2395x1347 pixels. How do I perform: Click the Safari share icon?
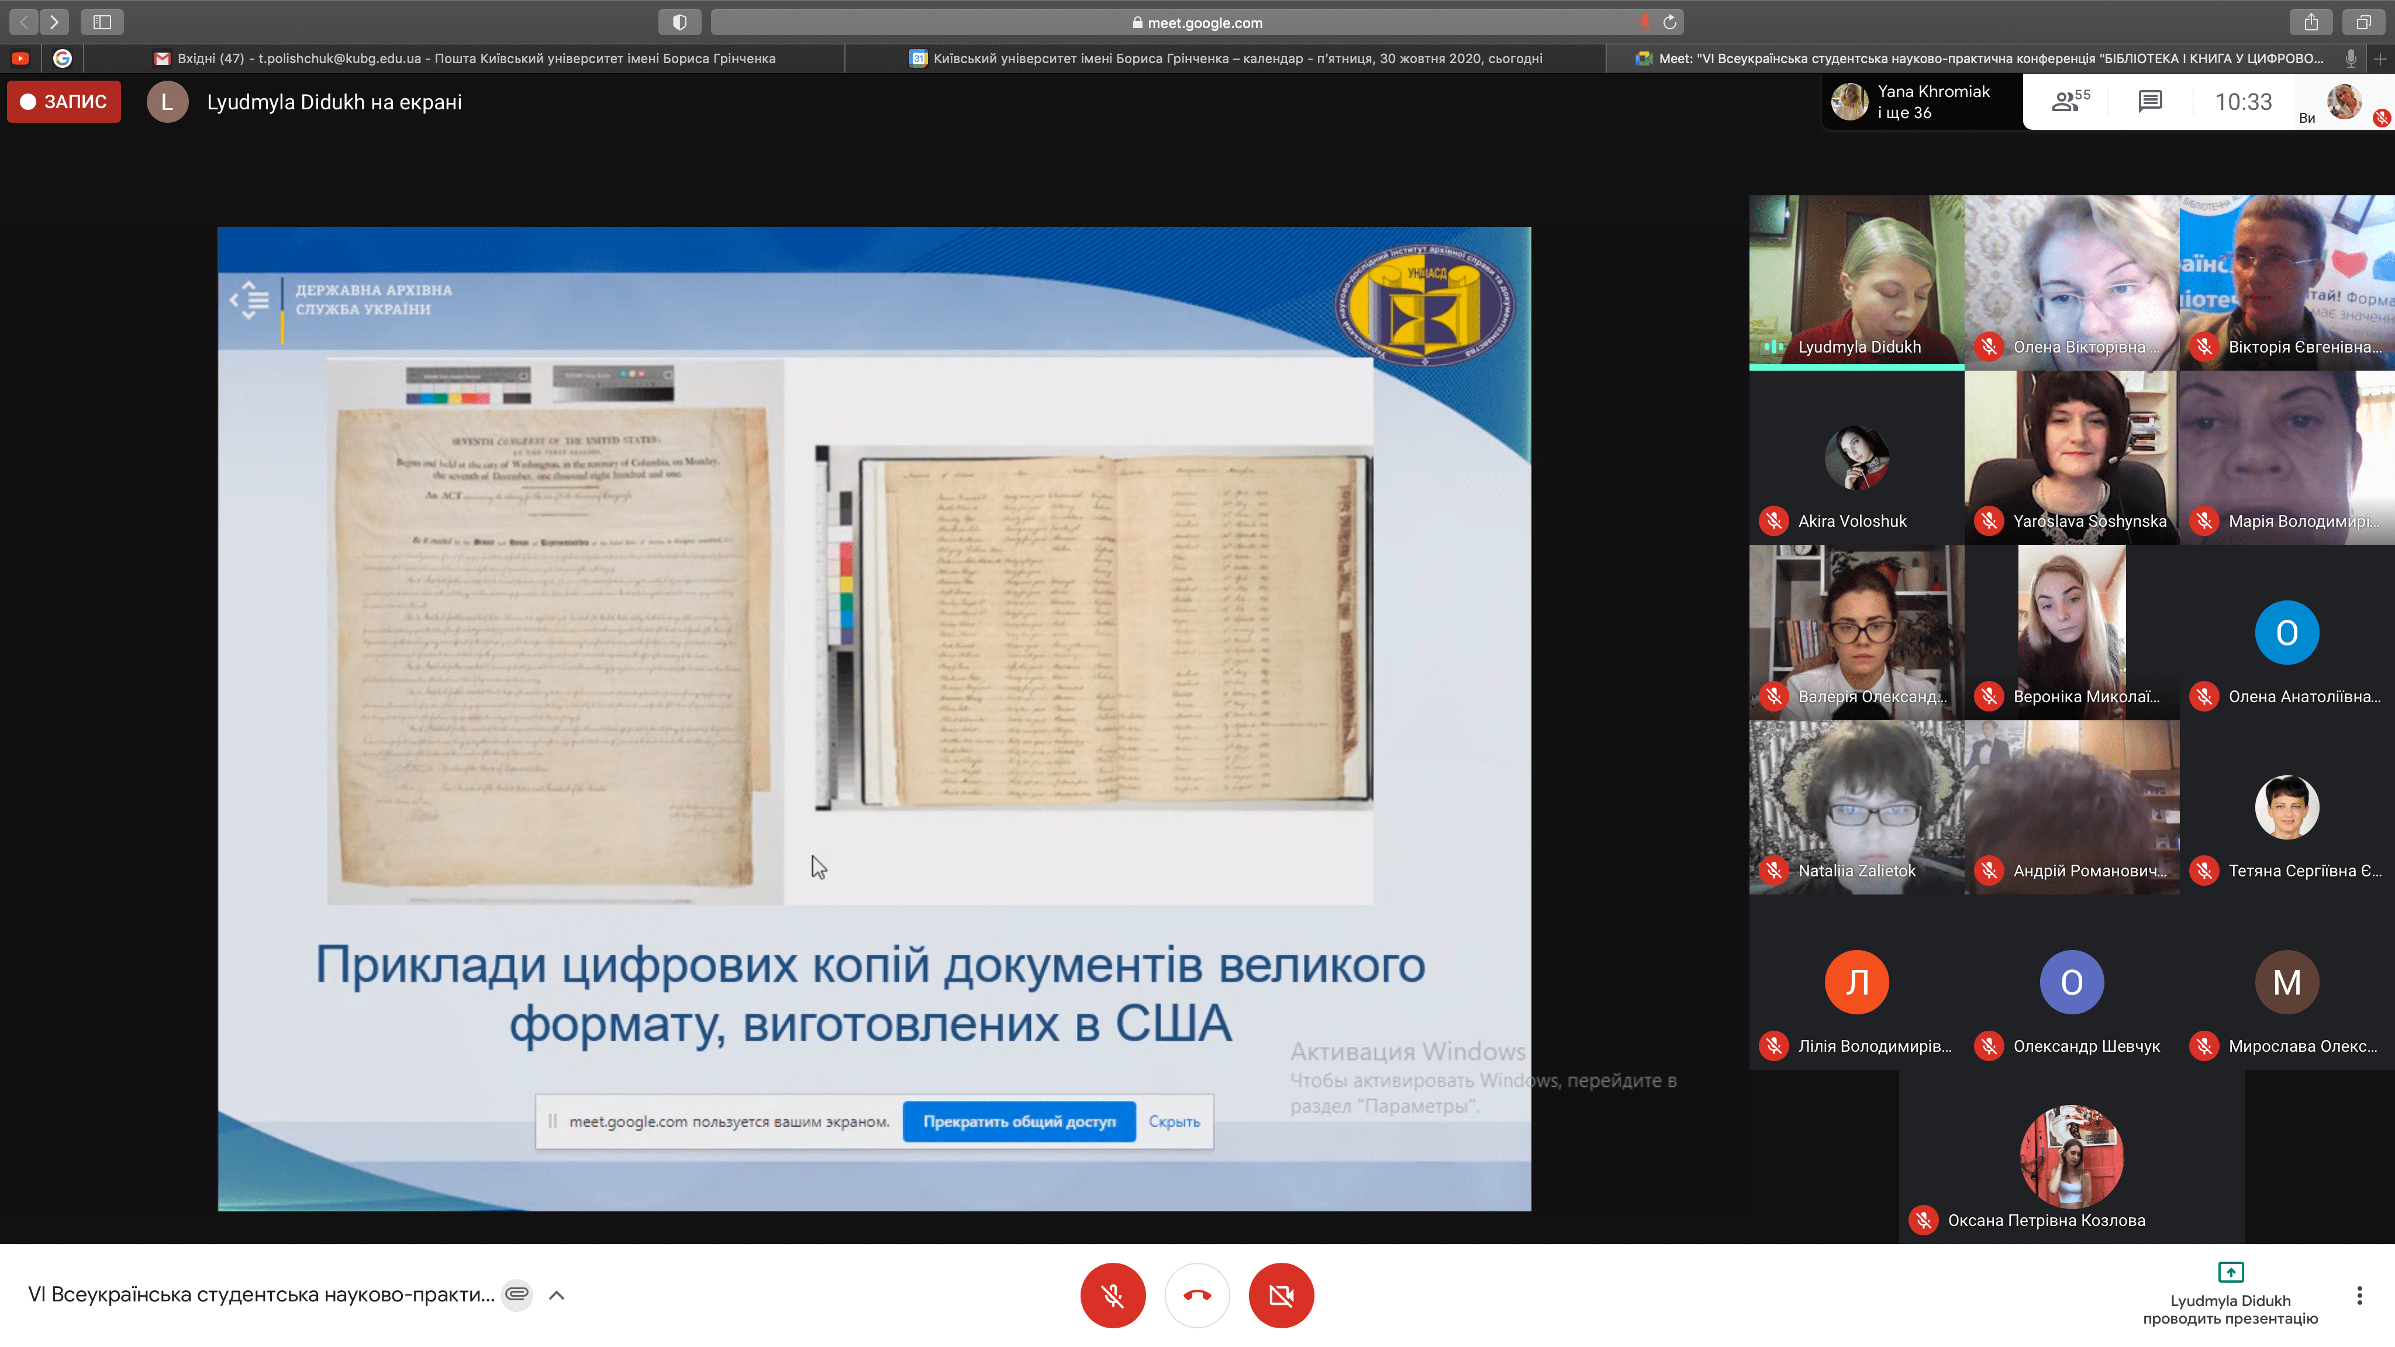tap(2310, 22)
